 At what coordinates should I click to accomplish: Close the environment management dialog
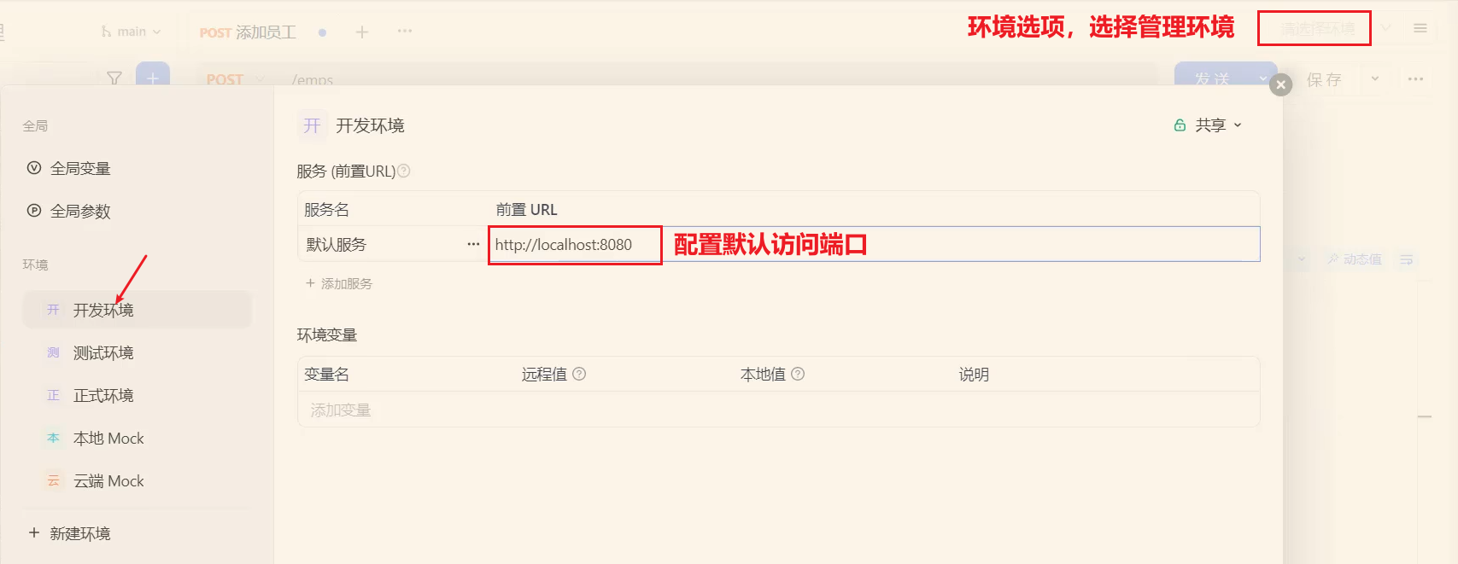point(1280,84)
